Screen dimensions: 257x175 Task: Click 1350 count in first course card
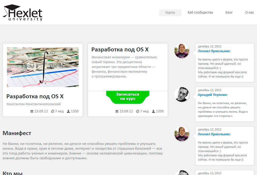click(75, 111)
